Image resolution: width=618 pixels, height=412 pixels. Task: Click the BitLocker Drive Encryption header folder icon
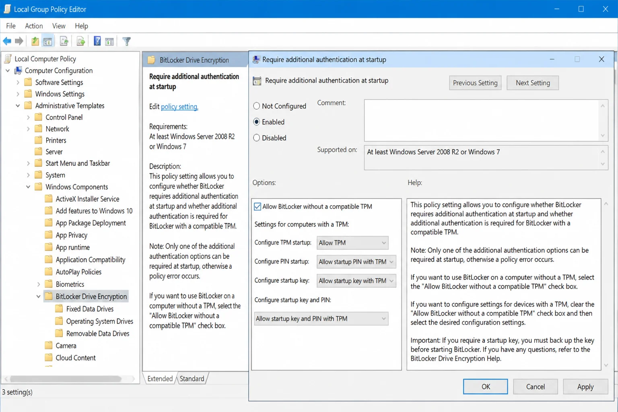tap(152, 60)
